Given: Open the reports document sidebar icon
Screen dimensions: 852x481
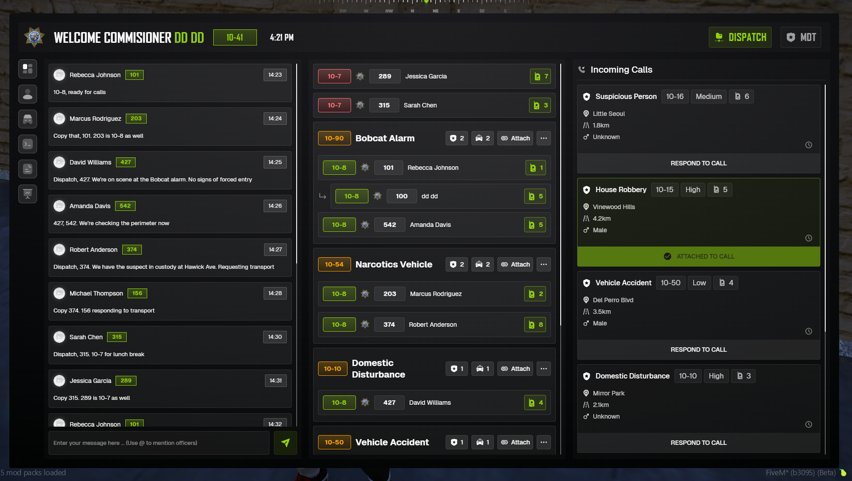Looking at the screenshot, I should (x=28, y=169).
